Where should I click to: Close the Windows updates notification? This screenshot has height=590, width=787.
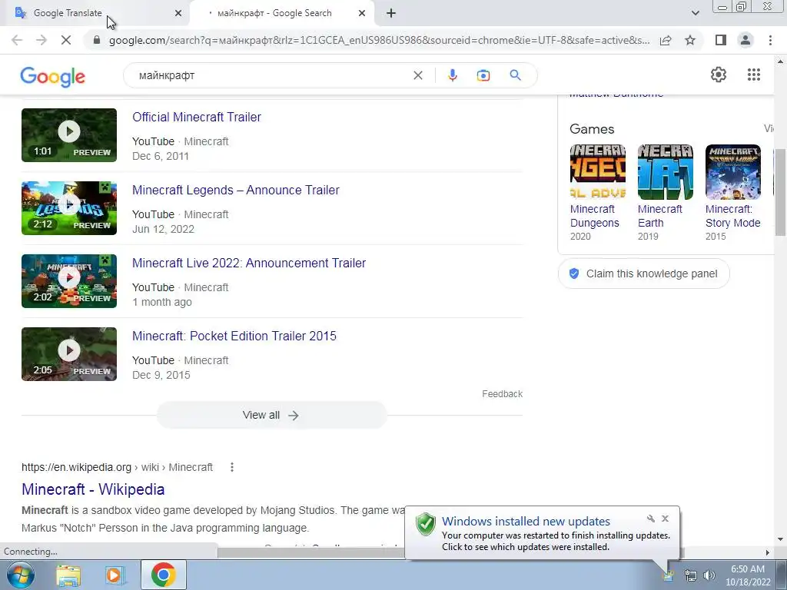click(x=665, y=519)
